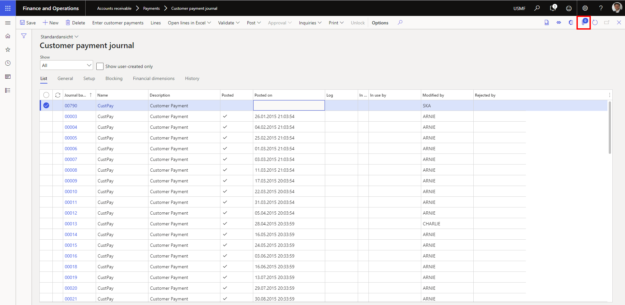
Task: Expand the navigation pane hamburger icon
Action: click(x=8, y=23)
